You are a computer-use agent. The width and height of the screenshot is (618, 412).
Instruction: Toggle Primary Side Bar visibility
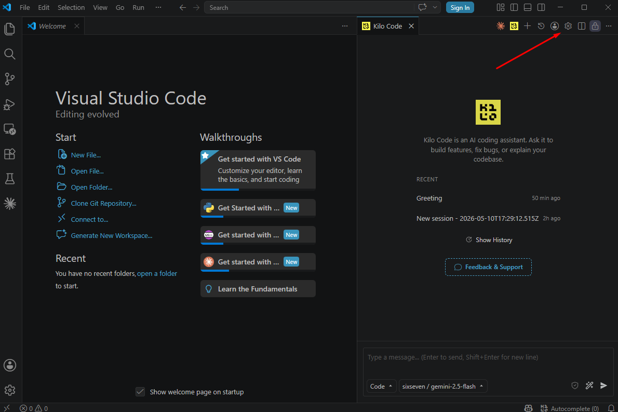tap(514, 7)
